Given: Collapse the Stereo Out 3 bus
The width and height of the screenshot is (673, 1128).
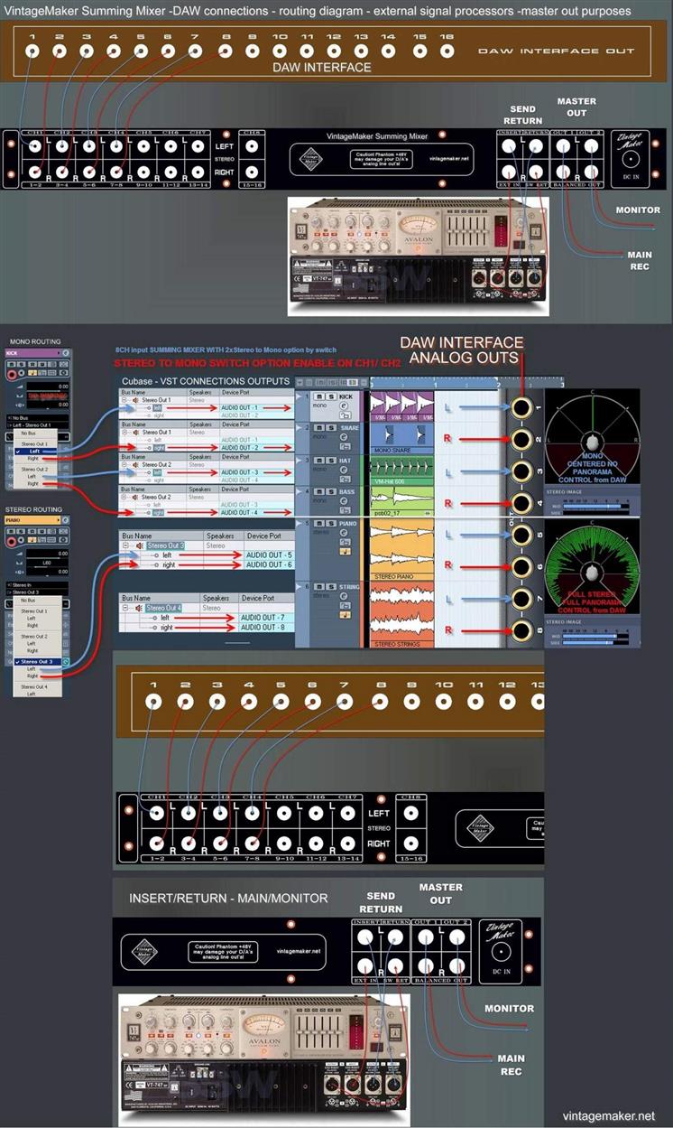Looking at the screenshot, I should [x=125, y=545].
